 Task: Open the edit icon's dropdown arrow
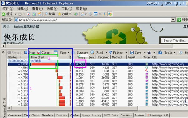(x=100, y=14)
